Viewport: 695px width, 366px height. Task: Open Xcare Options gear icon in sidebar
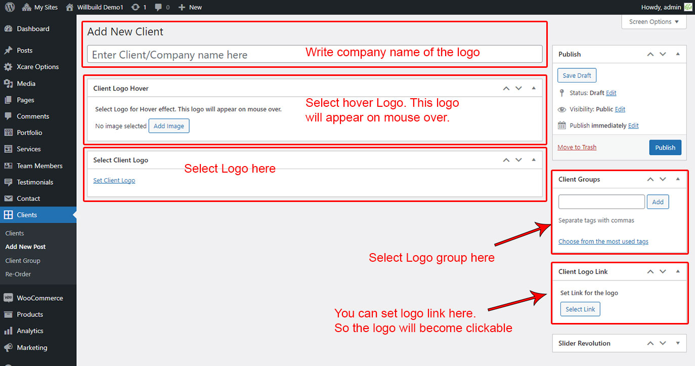tap(8, 67)
